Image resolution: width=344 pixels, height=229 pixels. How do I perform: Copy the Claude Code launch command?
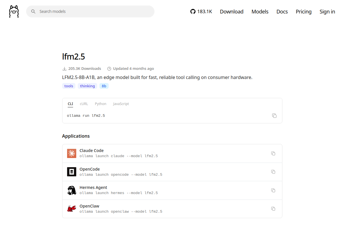(x=273, y=153)
